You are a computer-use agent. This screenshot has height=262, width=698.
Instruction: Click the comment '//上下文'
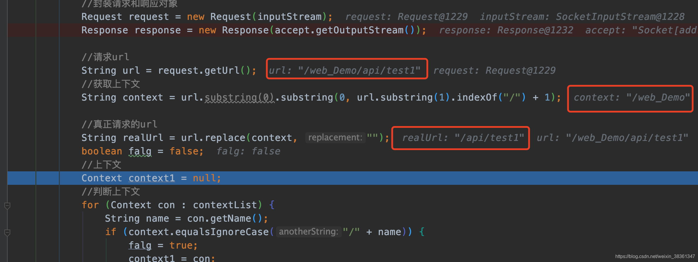click(101, 165)
